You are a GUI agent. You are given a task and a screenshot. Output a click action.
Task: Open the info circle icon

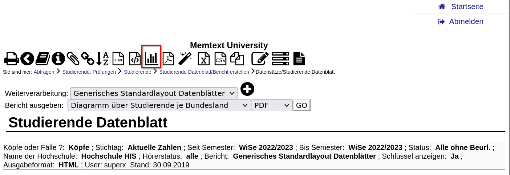click(x=58, y=58)
